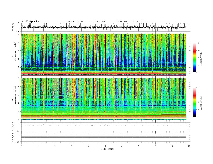Click time-axis tick label "3" minutes
The height and width of the screenshot is (164, 213).
pyautogui.click(x=72, y=146)
